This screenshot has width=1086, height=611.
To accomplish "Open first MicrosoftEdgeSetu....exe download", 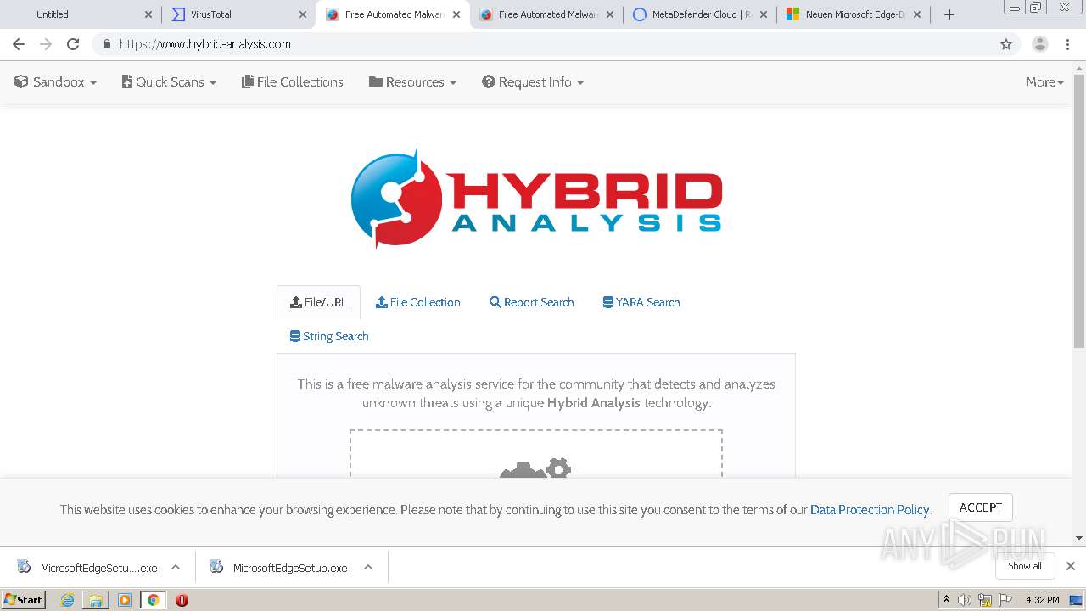I will [x=88, y=568].
